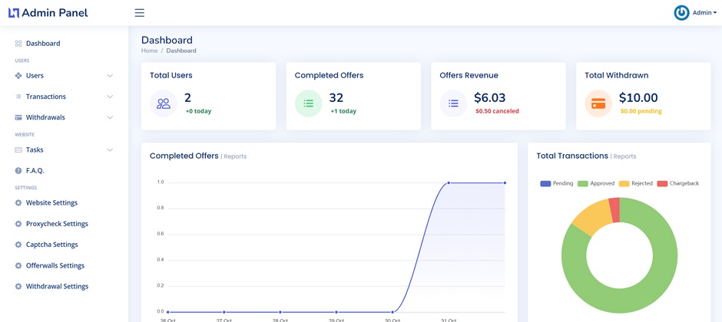
Task: Expand the Transactions sidebar chevron
Action: point(110,97)
